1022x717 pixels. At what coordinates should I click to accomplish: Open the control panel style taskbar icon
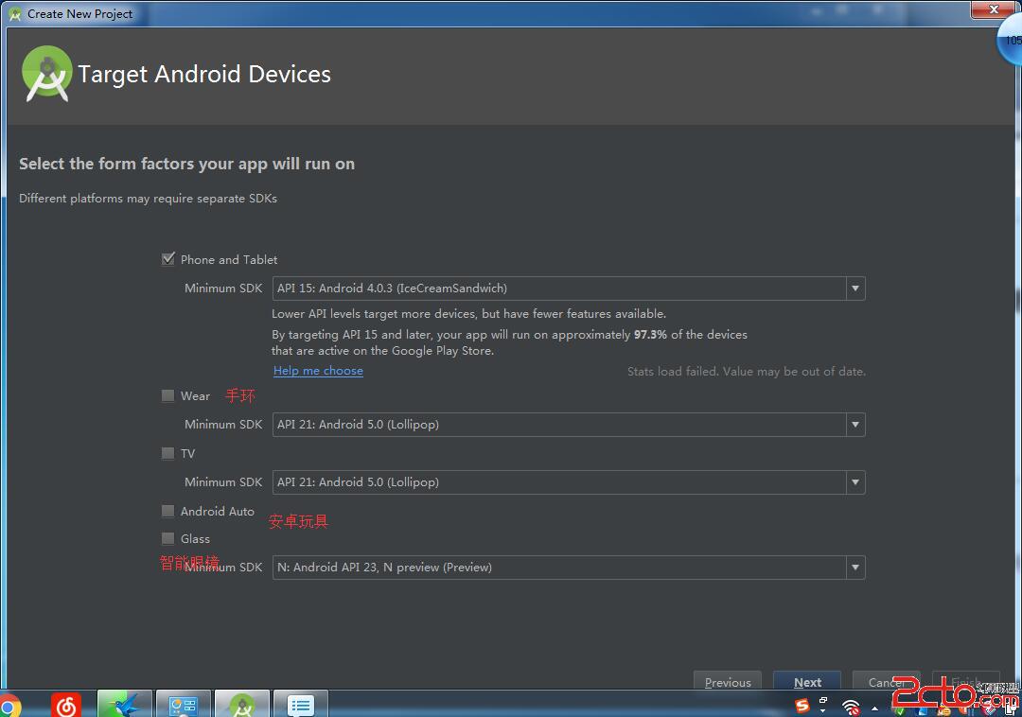click(x=184, y=704)
